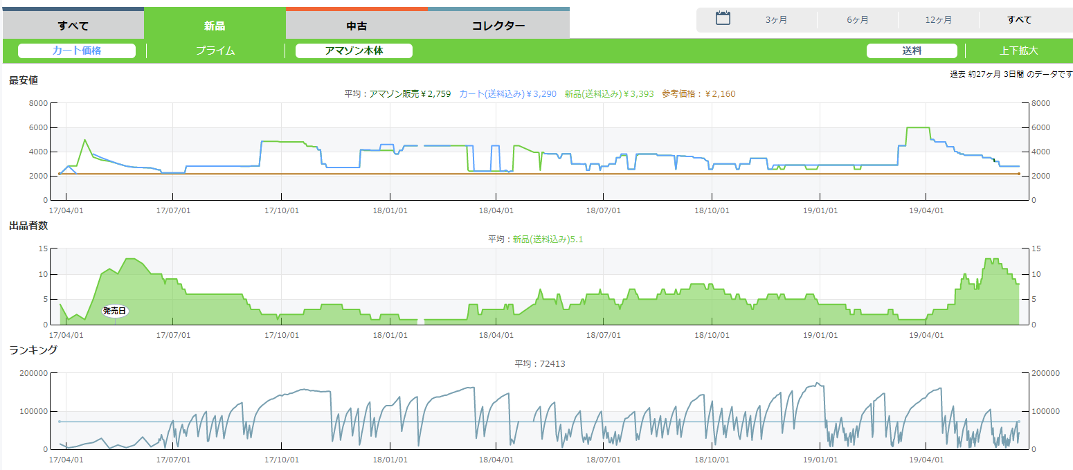Select the 新品 tab
The width and height of the screenshot is (1073, 470).
pos(215,26)
